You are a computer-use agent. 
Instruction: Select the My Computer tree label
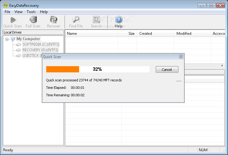pyautogui.click(x=28, y=39)
